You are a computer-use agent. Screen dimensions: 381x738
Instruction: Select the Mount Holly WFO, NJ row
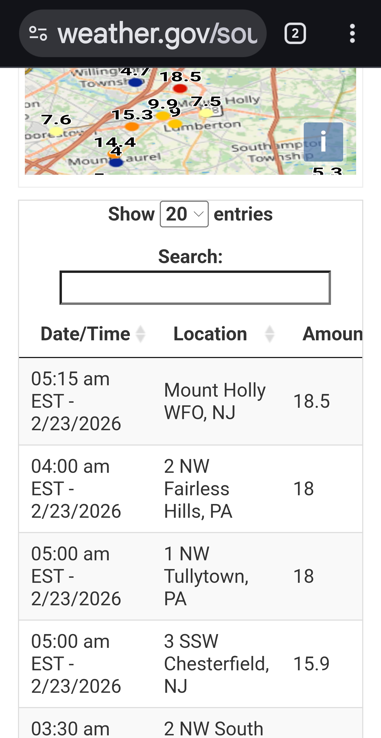[x=190, y=401]
